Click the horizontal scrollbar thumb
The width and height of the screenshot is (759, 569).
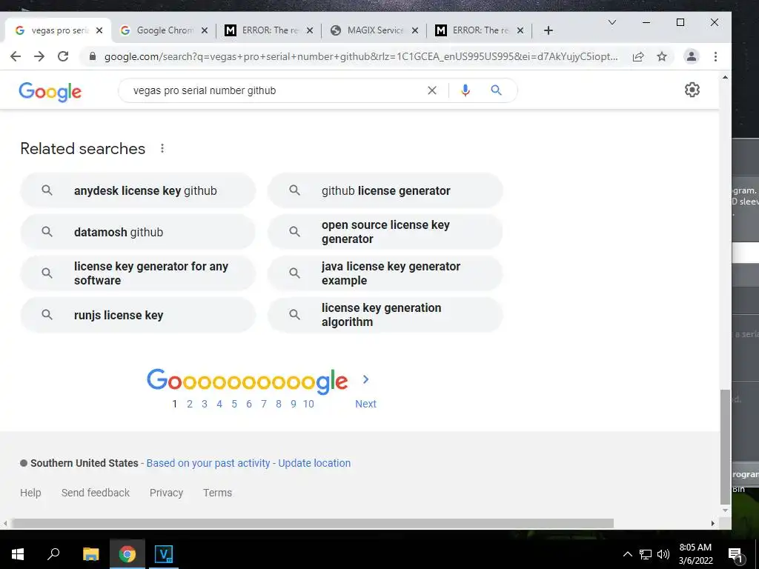[x=313, y=523]
